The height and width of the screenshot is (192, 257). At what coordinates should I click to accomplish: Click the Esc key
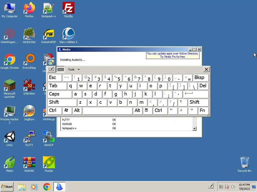[55, 77]
